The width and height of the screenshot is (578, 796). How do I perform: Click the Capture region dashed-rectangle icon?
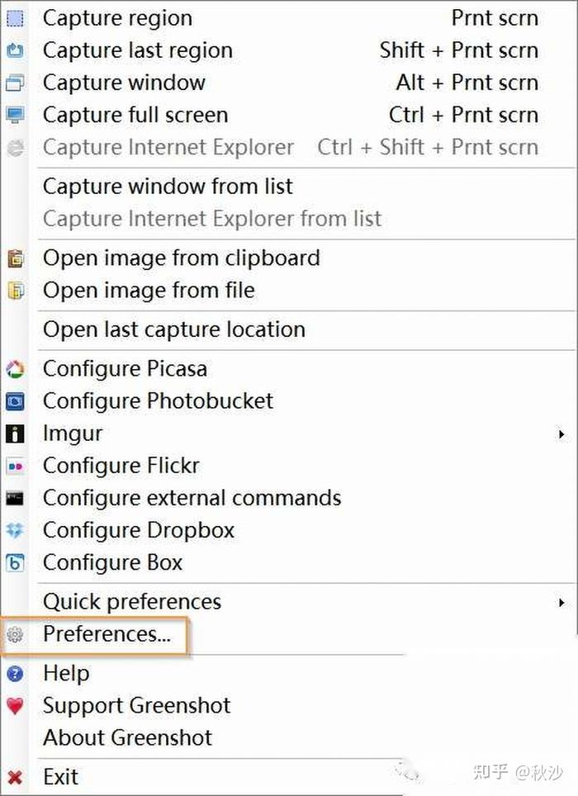(x=15, y=18)
